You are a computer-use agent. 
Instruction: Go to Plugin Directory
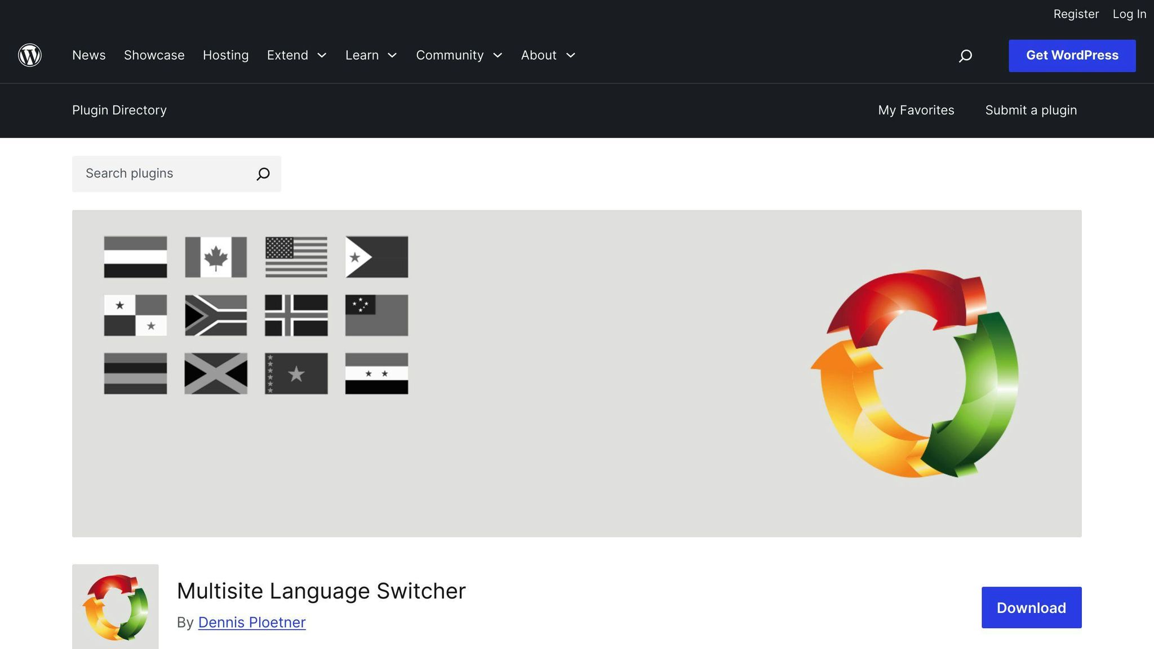[x=119, y=110]
